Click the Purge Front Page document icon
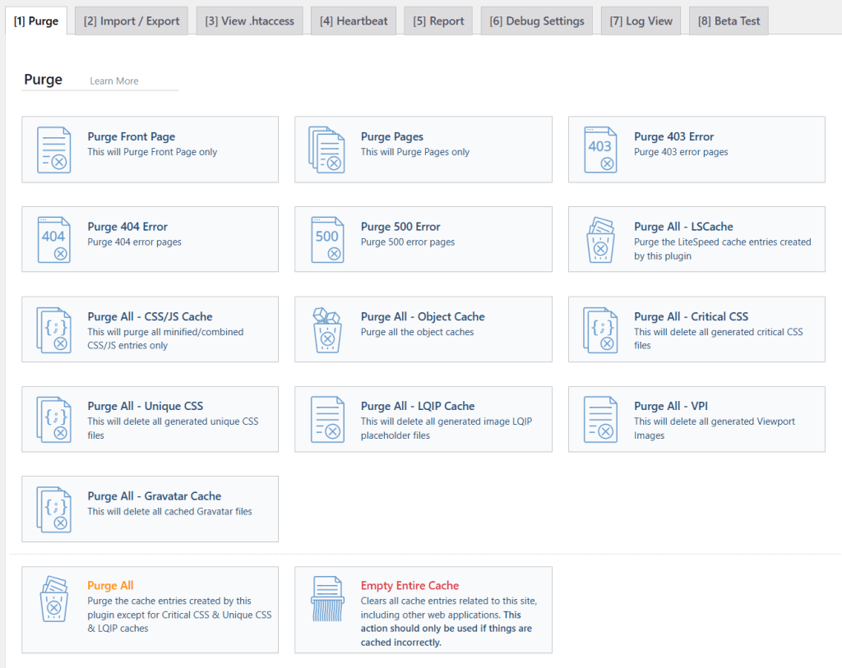842x668 pixels. pyautogui.click(x=54, y=149)
